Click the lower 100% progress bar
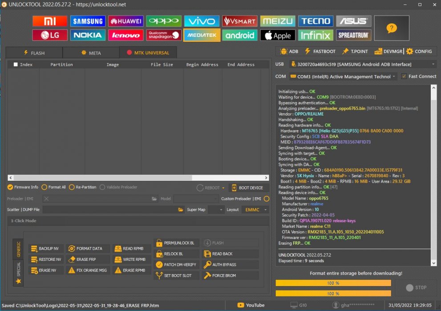The height and width of the screenshot is (311, 441). pyautogui.click(x=333, y=294)
